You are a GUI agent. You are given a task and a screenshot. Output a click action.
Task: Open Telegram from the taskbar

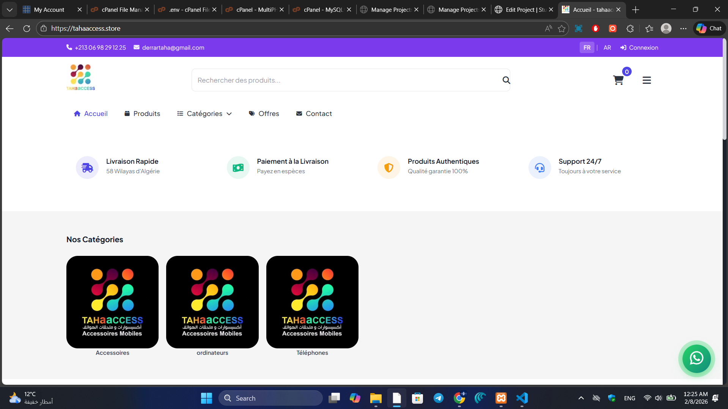438,398
